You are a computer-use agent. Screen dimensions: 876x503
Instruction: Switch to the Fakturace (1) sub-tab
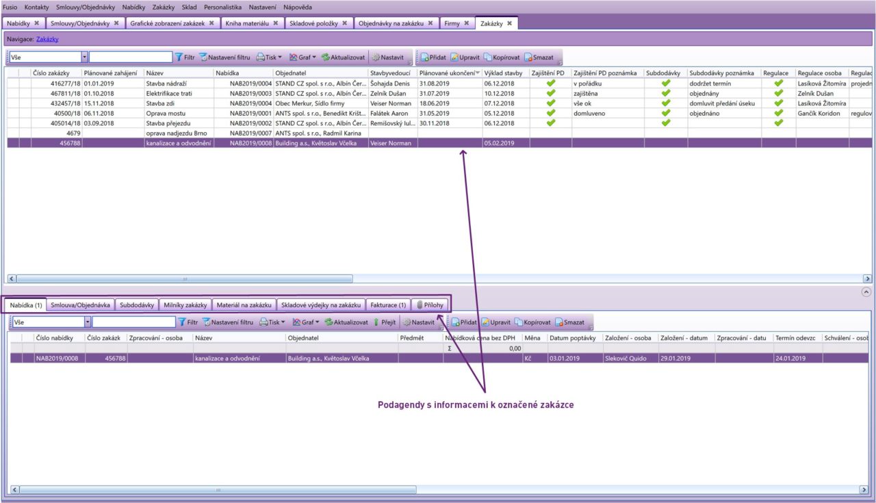tap(389, 305)
